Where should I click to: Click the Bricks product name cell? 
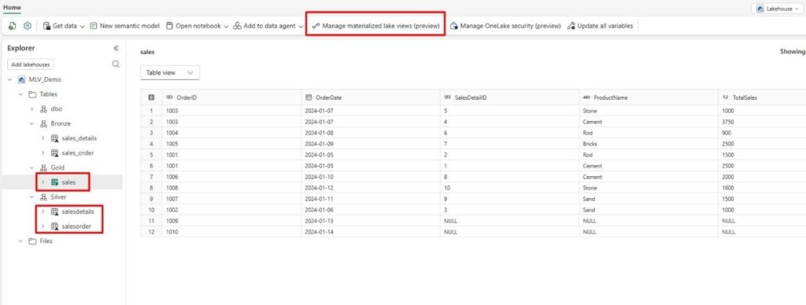coord(649,144)
